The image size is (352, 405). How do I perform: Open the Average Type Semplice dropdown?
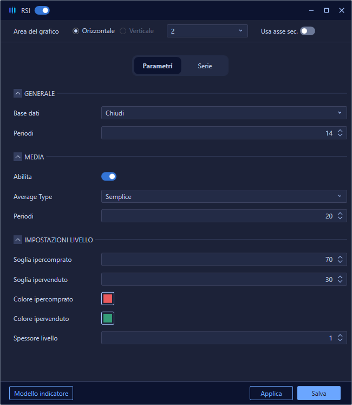point(224,196)
